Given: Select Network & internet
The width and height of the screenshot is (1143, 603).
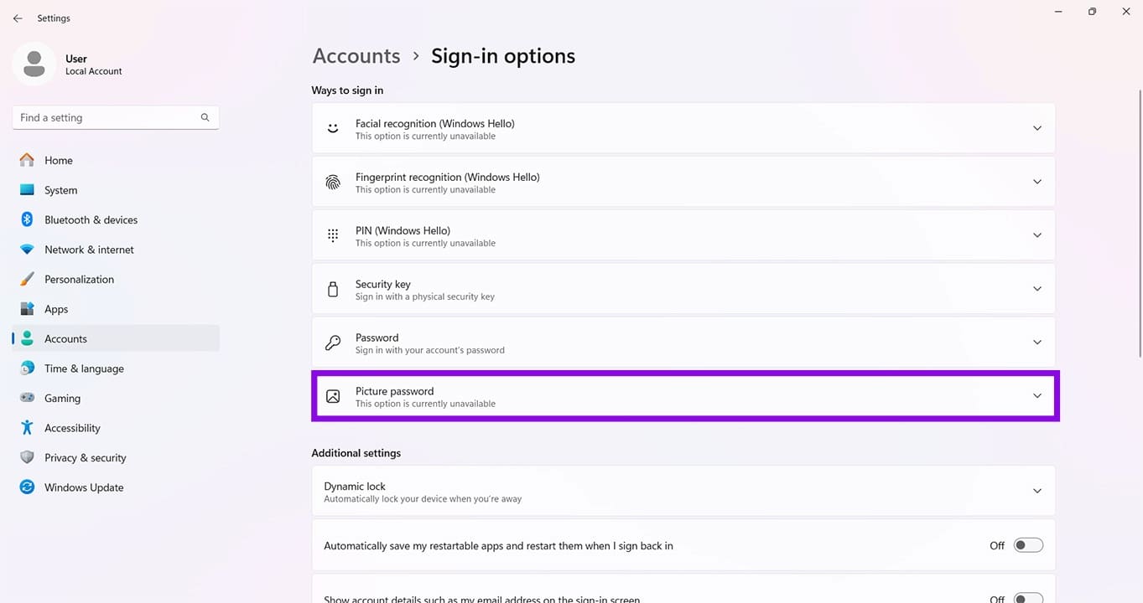Looking at the screenshot, I should point(116,250).
